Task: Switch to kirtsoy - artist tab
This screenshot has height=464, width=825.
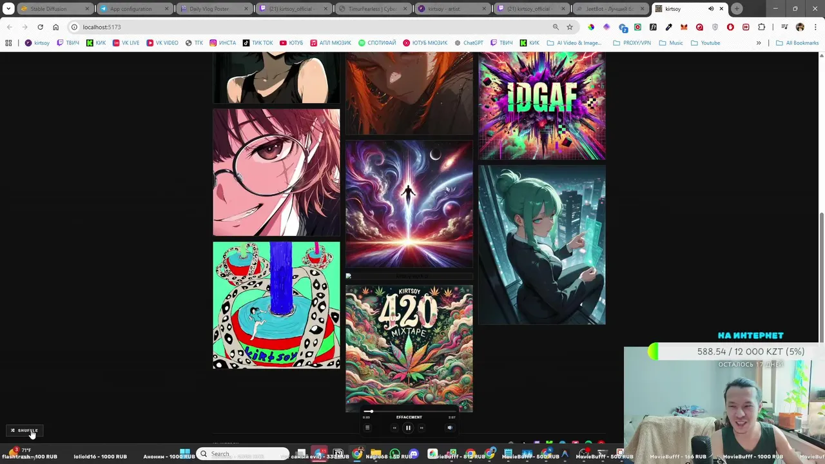Action: [453, 9]
